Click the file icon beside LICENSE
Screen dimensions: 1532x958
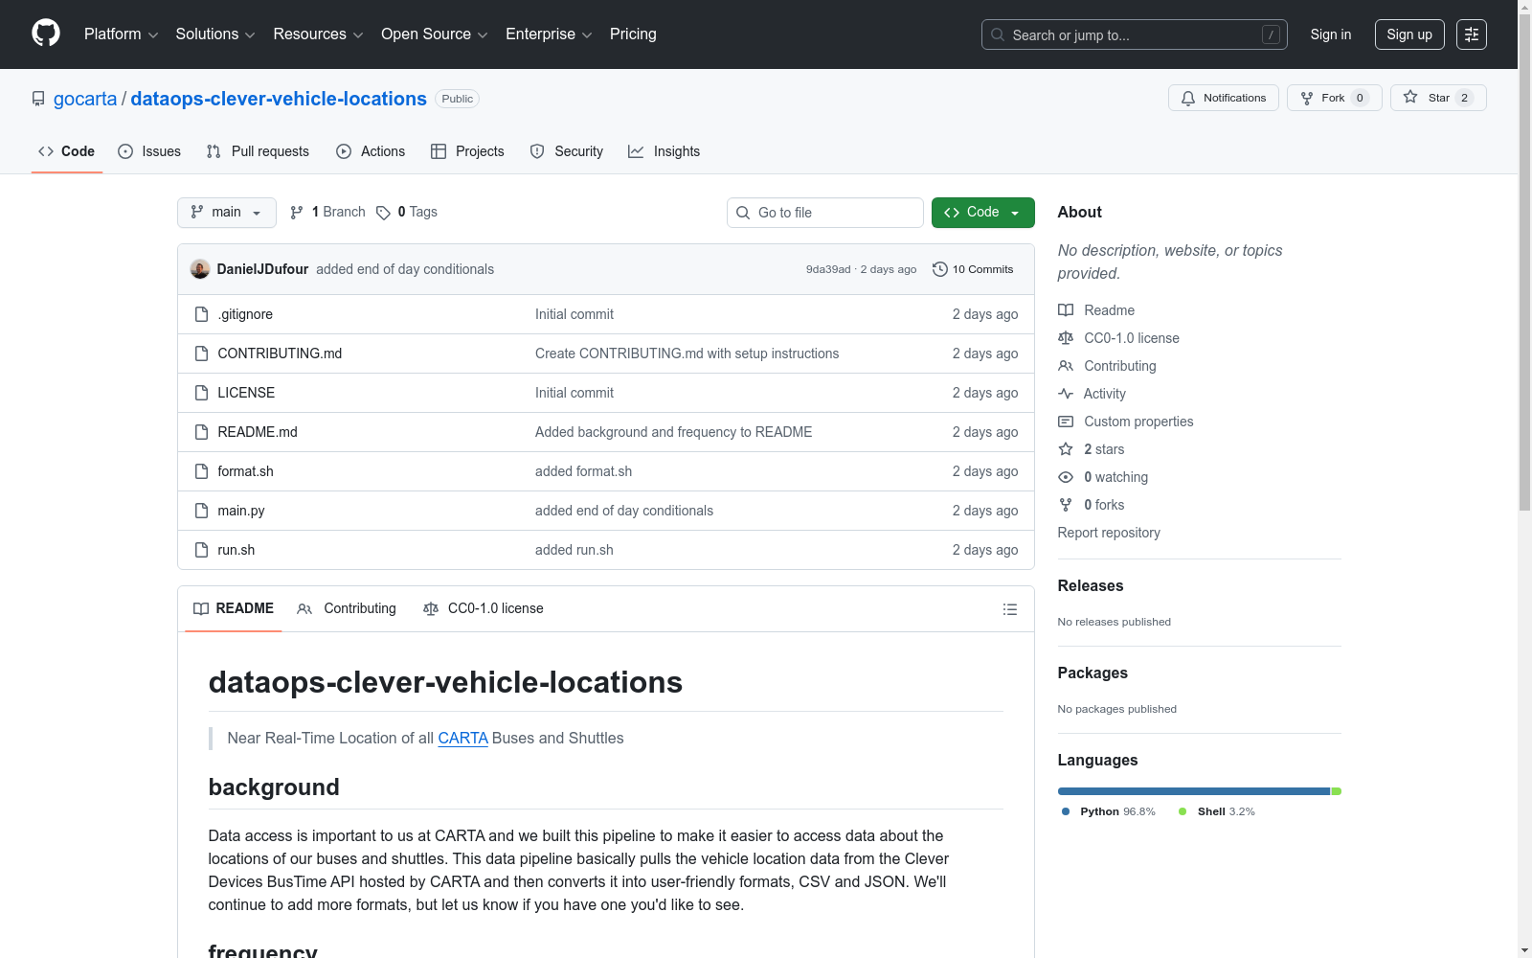(201, 393)
